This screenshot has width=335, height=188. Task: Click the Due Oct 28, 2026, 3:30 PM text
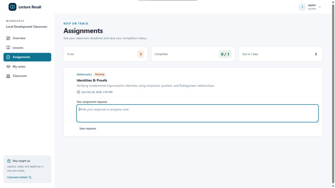(97, 92)
